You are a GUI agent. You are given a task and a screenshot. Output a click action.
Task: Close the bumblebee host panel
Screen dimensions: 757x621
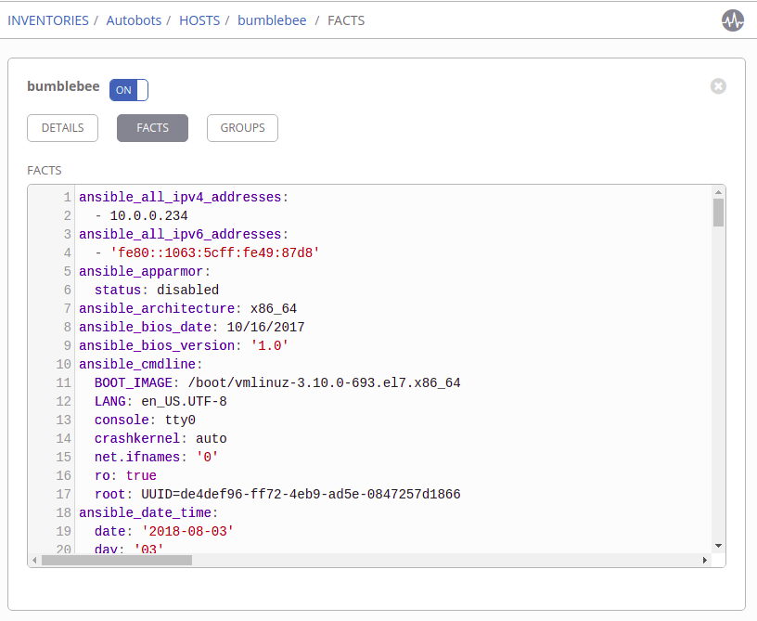point(718,86)
